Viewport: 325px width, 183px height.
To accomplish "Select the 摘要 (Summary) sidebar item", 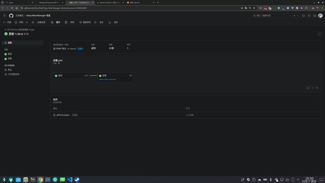I will tap(10, 42).
